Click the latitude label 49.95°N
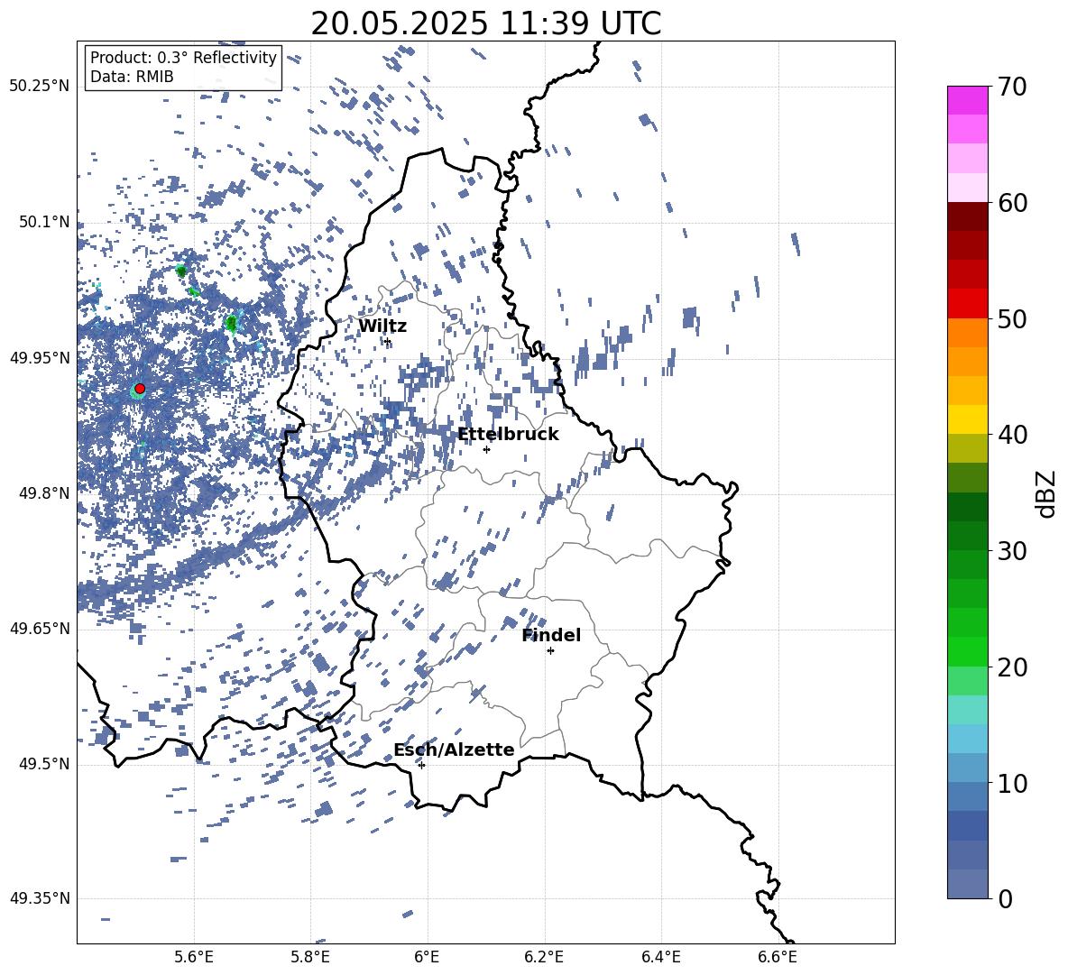The width and height of the screenshot is (1068, 975). click(40, 357)
